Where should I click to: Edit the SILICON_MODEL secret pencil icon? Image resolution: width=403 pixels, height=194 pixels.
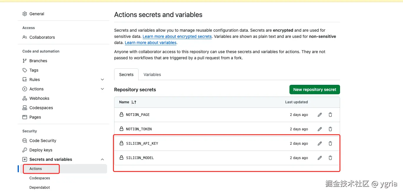coord(320,158)
